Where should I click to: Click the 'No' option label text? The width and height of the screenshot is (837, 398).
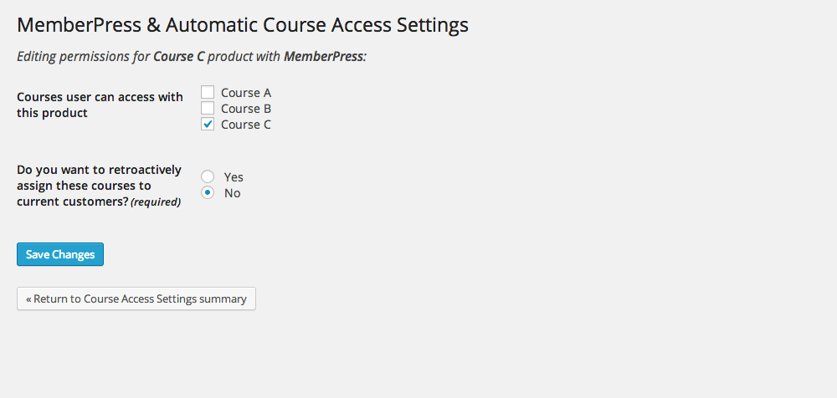[232, 193]
